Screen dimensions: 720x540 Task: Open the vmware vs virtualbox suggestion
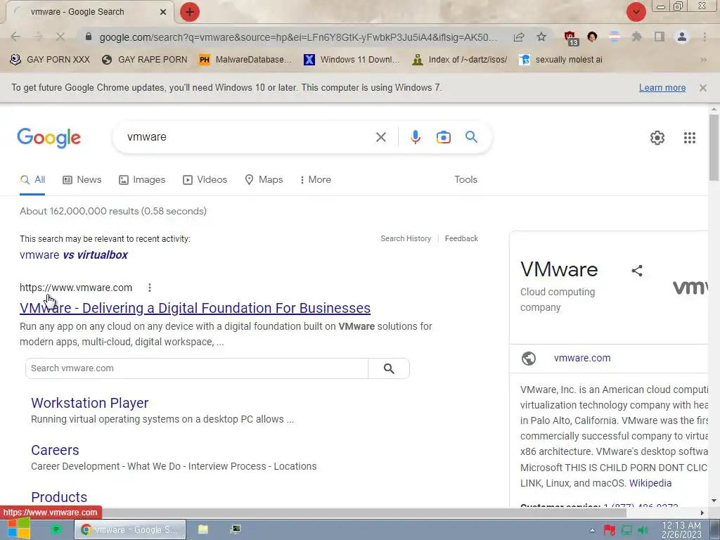tap(73, 255)
